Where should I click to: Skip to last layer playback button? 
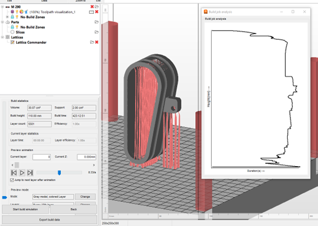[x=30, y=173]
